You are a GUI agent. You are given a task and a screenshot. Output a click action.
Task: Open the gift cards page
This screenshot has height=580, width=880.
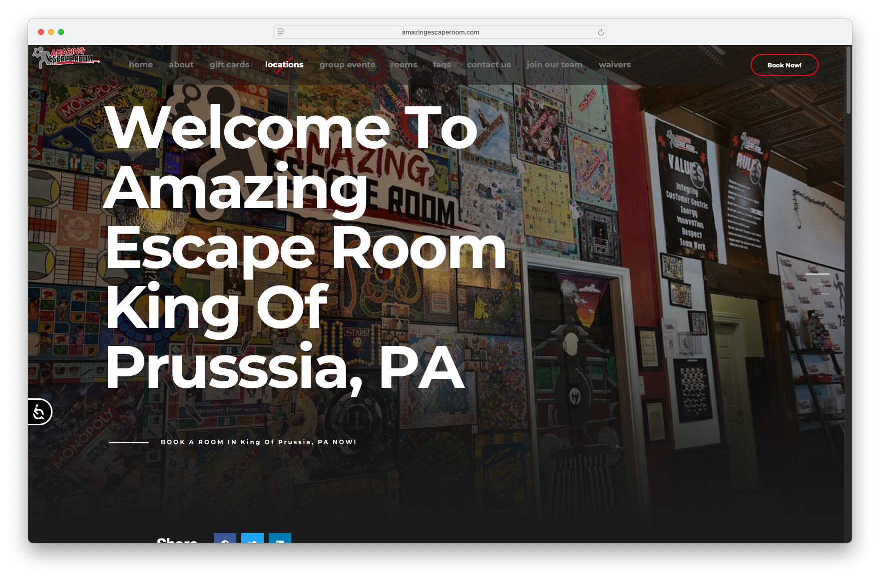pos(229,64)
